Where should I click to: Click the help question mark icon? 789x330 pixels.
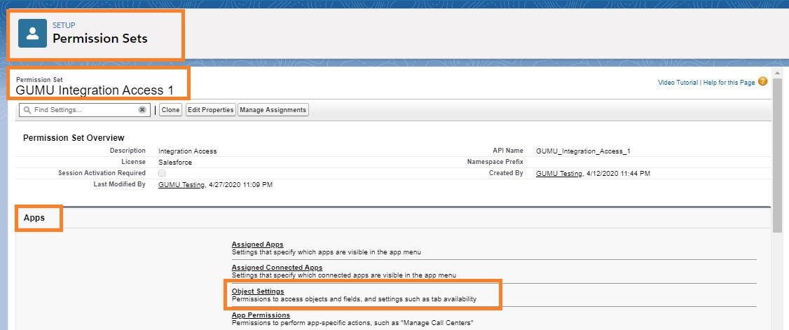pyautogui.click(x=763, y=81)
